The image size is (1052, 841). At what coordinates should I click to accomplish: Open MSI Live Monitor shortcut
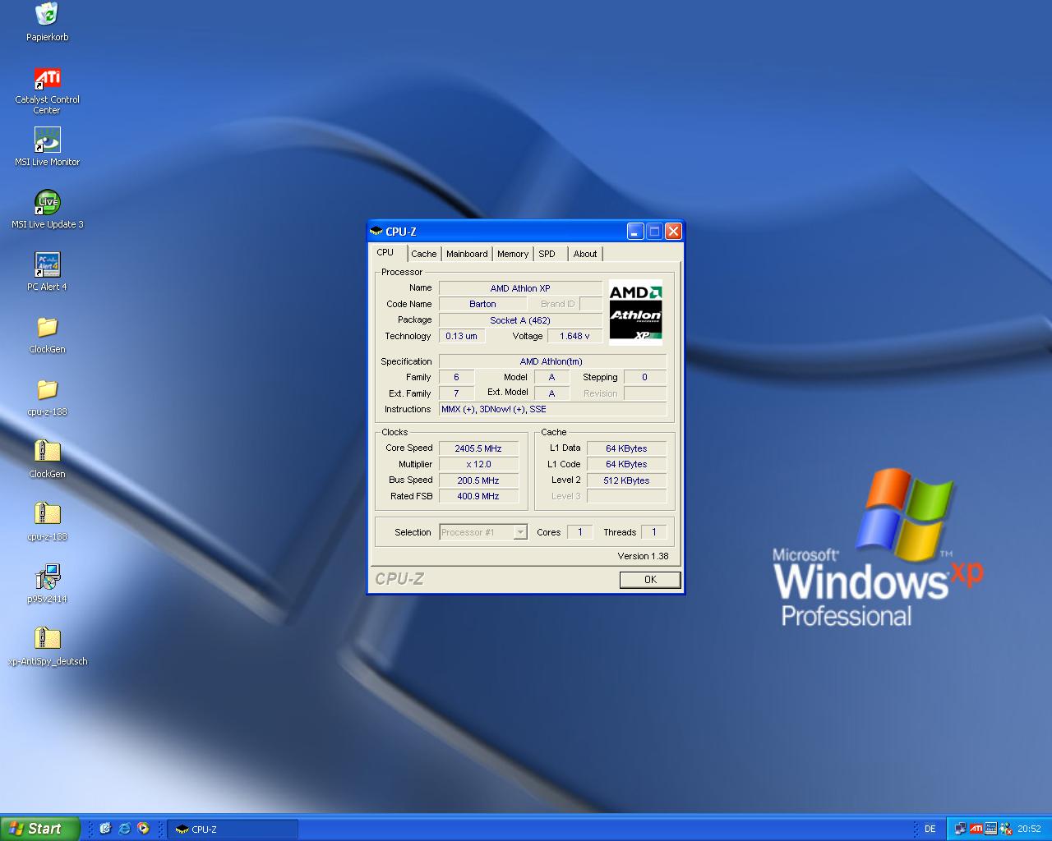coord(47,140)
